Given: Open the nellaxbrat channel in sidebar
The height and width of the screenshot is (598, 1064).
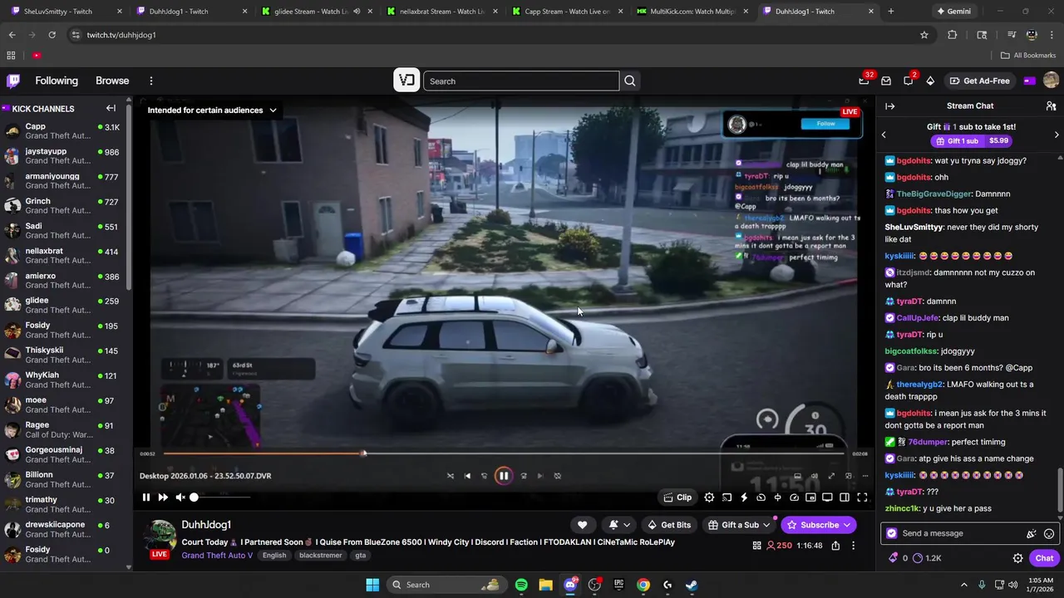Looking at the screenshot, I should (x=65, y=255).
